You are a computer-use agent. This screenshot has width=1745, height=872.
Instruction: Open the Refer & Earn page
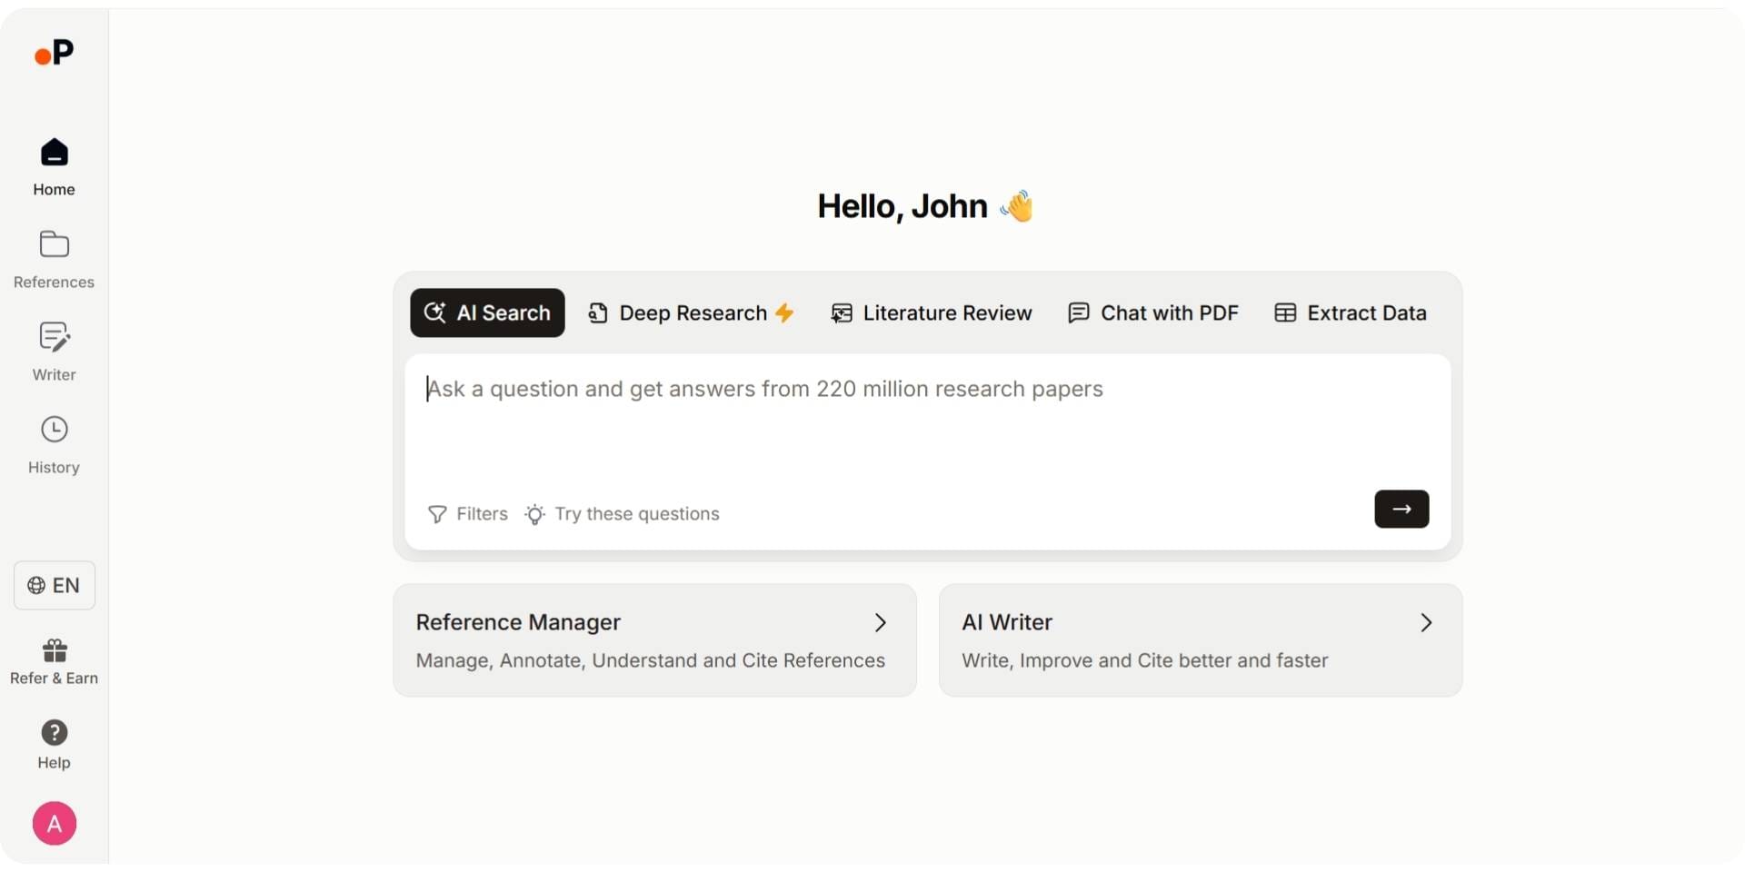point(54,660)
